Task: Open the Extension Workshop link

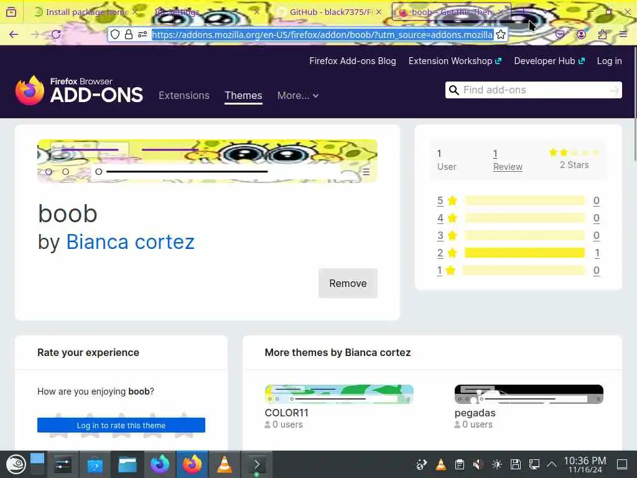Action: pyautogui.click(x=455, y=61)
